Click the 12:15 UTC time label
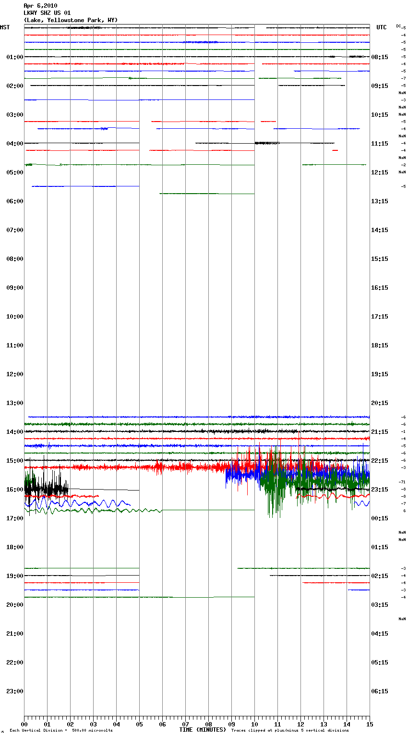408x737 pixels. tap(380, 172)
